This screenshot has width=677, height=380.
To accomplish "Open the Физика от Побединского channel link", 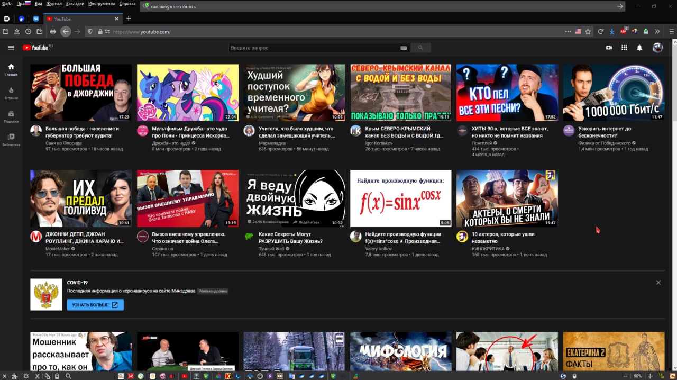I will click(x=605, y=143).
